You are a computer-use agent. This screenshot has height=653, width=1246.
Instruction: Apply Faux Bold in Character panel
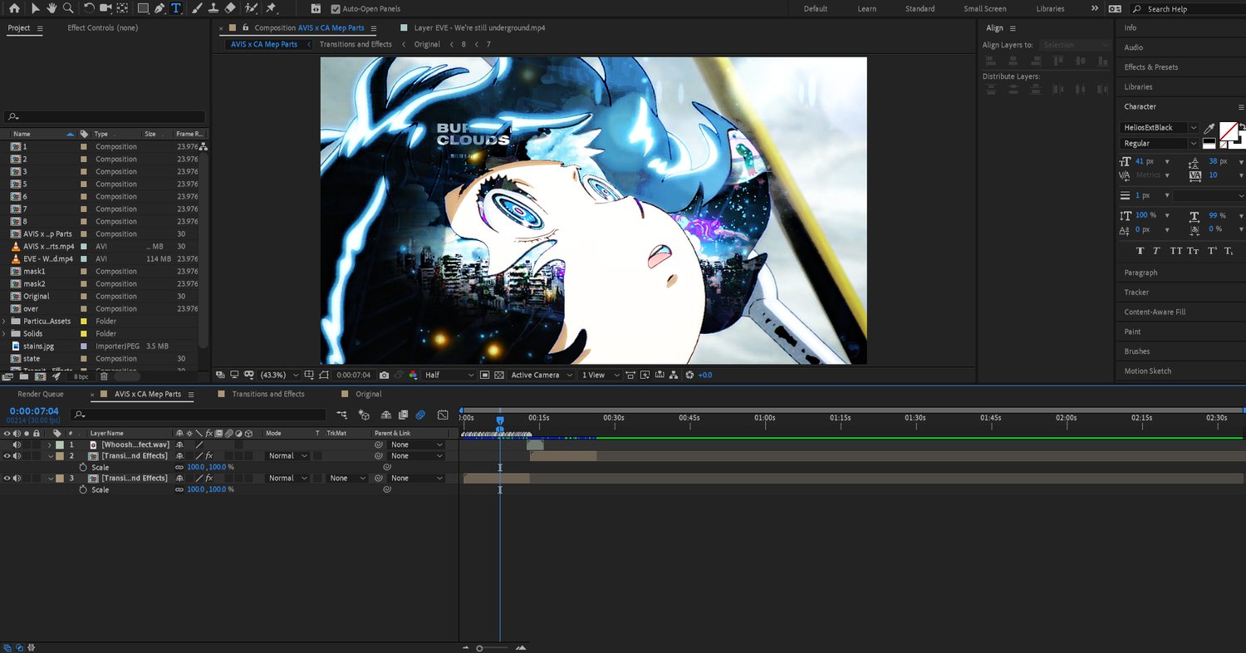tap(1140, 251)
